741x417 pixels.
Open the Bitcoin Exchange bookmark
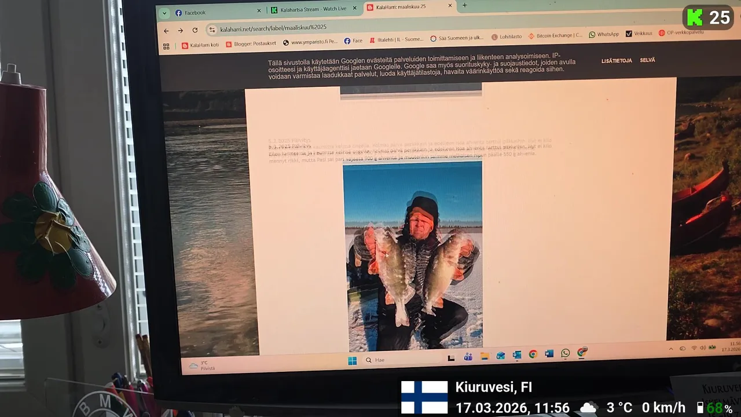(x=555, y=35)
